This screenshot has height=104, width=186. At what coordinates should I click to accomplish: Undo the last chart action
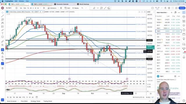pyautogui.click(x=82, y=8)
